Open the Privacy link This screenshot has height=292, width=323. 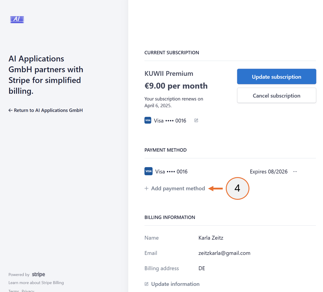point(28,291)
